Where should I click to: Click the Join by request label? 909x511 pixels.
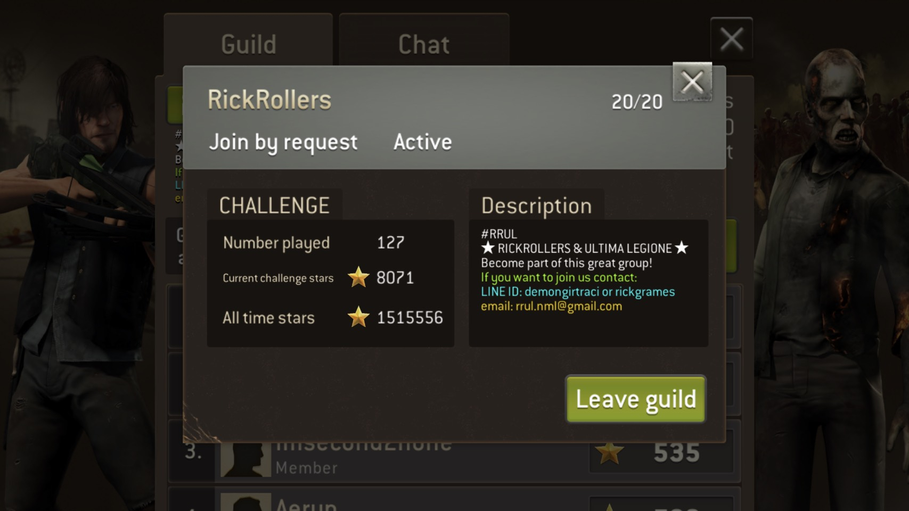pos(283,143)
